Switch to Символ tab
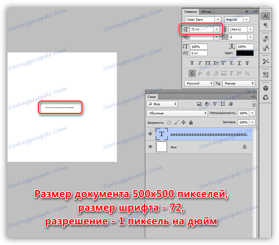The width and height of the screenshot is (279, 245). pos(190,12)
